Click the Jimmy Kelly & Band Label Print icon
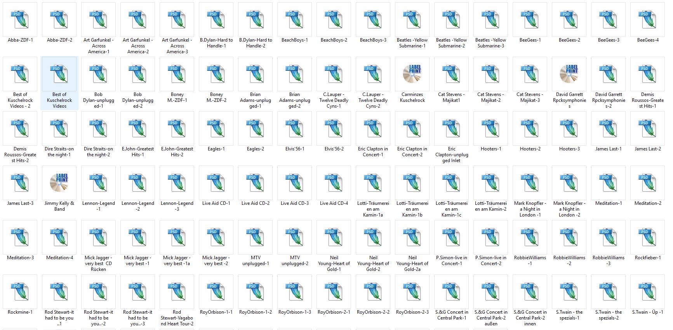Viewport: 673px width, 330px height. click(59, 183)
